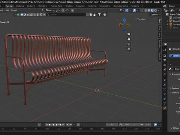The height and width of the screenshot is (135, 180).
Task: Open the filter funnel dropdown
Action: tap(100, 15)
